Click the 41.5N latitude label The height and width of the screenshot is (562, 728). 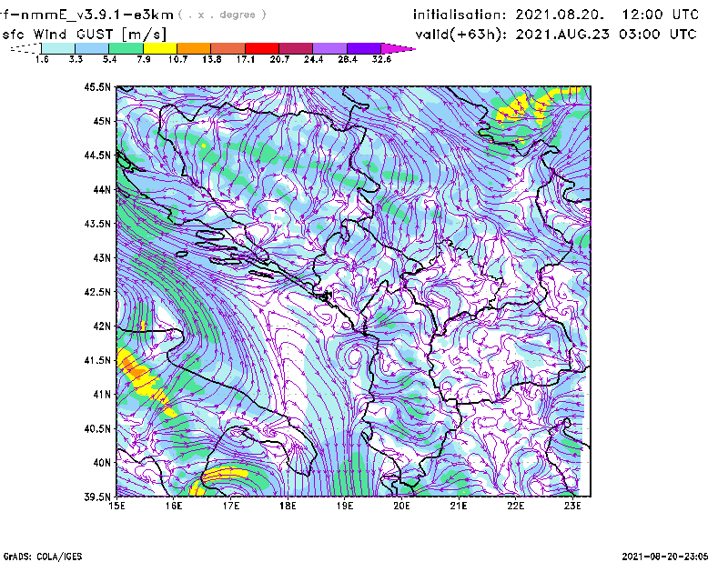pos(97,360)
